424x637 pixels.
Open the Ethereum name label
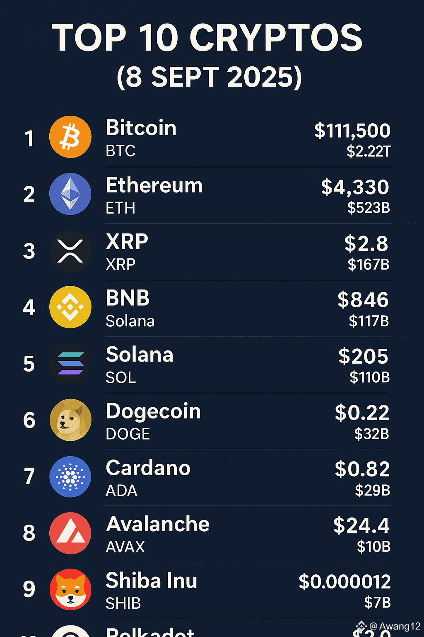pos(154,185)
